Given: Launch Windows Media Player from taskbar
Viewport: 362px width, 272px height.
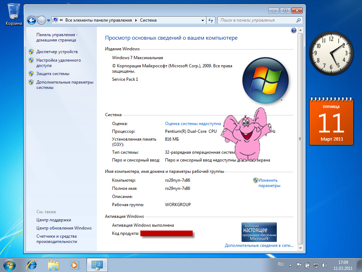Looking at the screenshot, I should pyautogui.click(x=74, y=265).
